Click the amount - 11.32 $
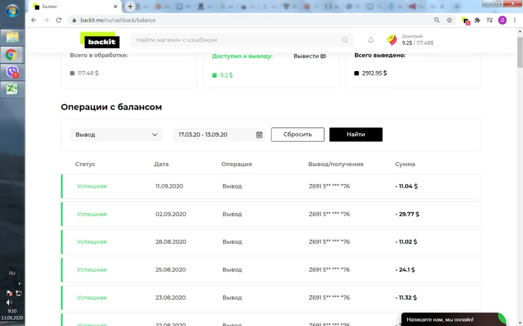Image resolution: width=523 pixels, height=326 pixels. (406, 298)
